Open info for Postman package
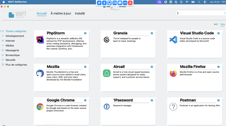The image size is (226, 126). pos(219,100)
